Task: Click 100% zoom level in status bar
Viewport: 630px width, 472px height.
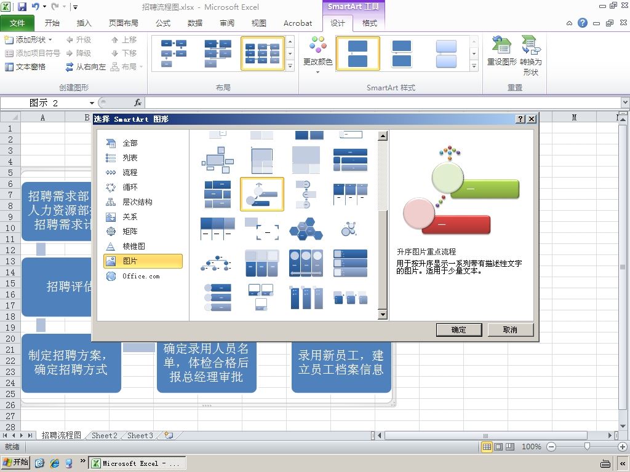Action: click(x=531, y=447)
